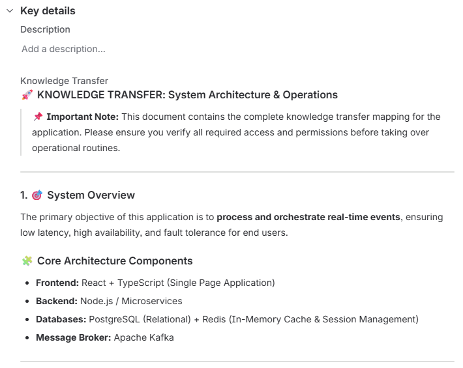Image resolution: width=463 pixels, height=368 pixels.
Task: Click the Key details heading
Action: click(x=48, y=11)
